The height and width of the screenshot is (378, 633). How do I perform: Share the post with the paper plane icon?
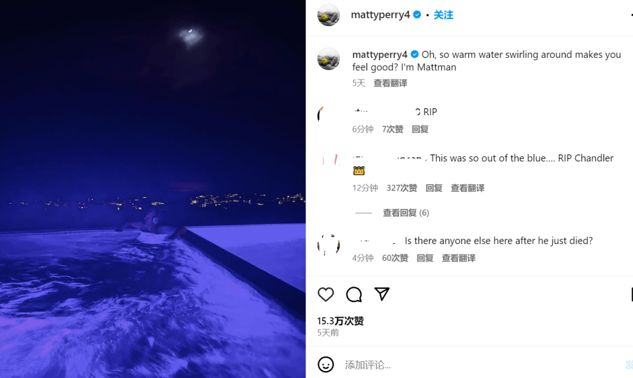click(x=382, y=294)
